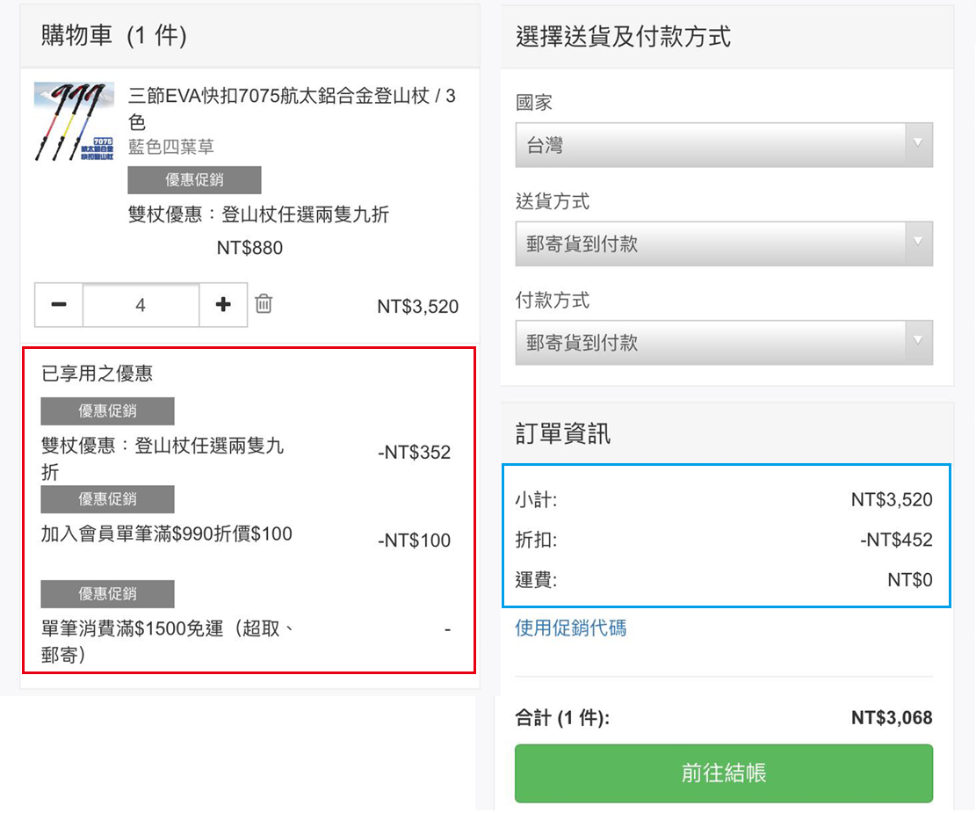
Task: Click the 合計 total NT$3,068
Action: coord(891,718)
